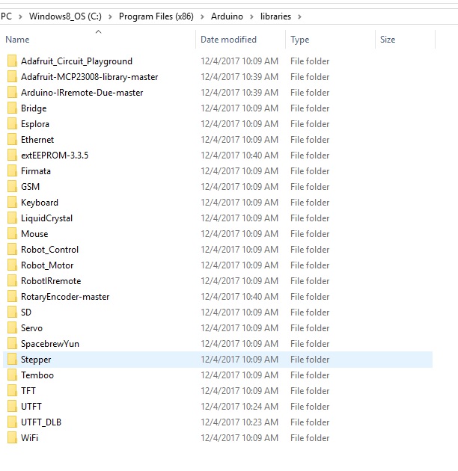Image resolution: width=458 pixels, height=471 pixels.
Task: Click the Keyboard folder name
Action: (x=40, y=203)
